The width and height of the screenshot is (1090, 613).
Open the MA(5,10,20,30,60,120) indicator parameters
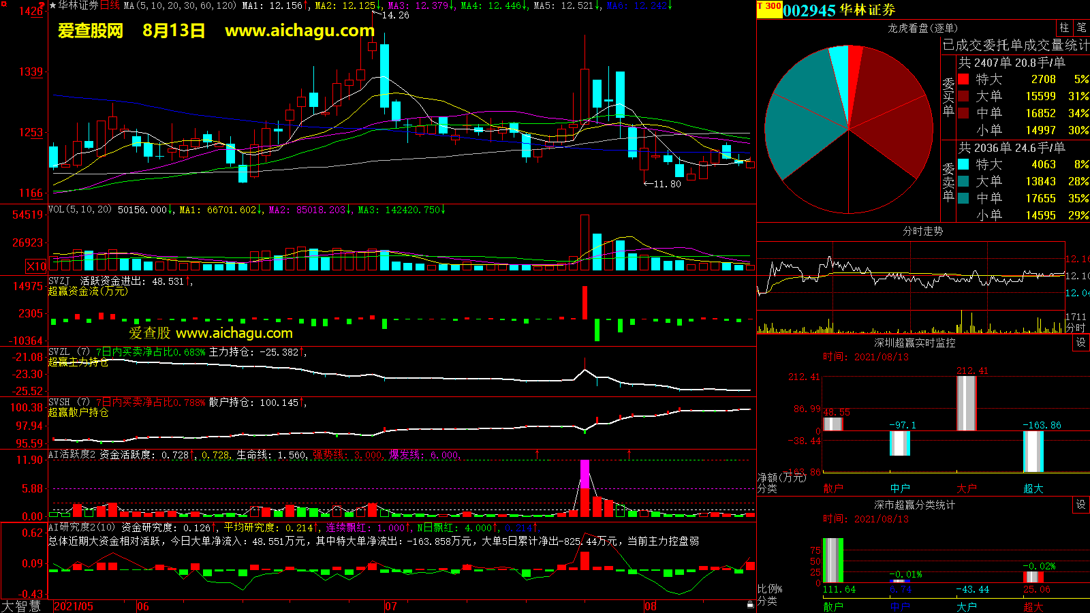180,5
